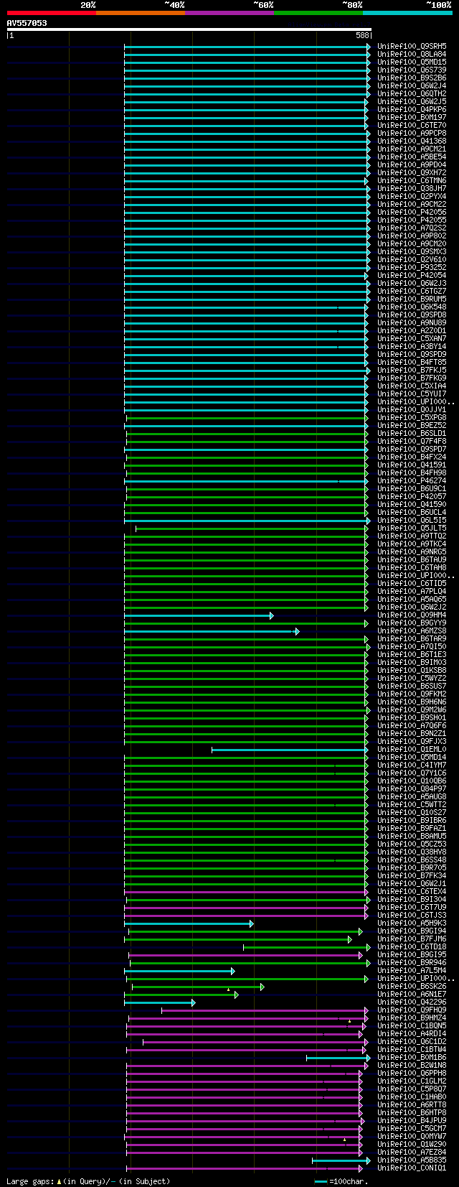Click hit label UniRef100_Q4PKP6

click(412, 109)
